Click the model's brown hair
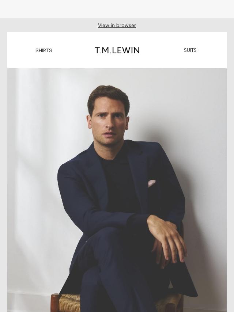This screenshot has width=234, height=312. pos(109,95)
